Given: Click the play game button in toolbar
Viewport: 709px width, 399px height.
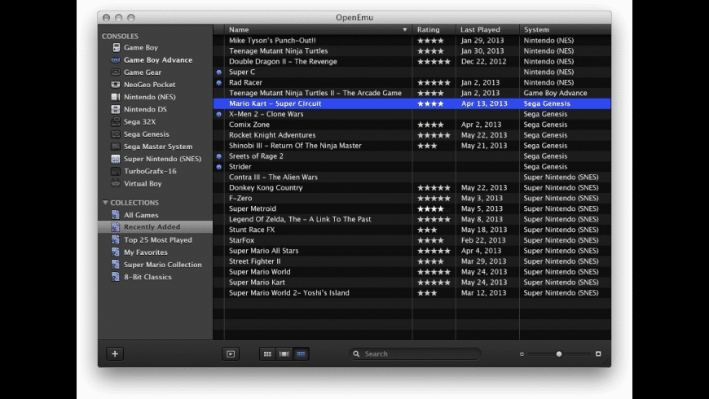Looking at the screenshot, I should click(x=231, y=354).
